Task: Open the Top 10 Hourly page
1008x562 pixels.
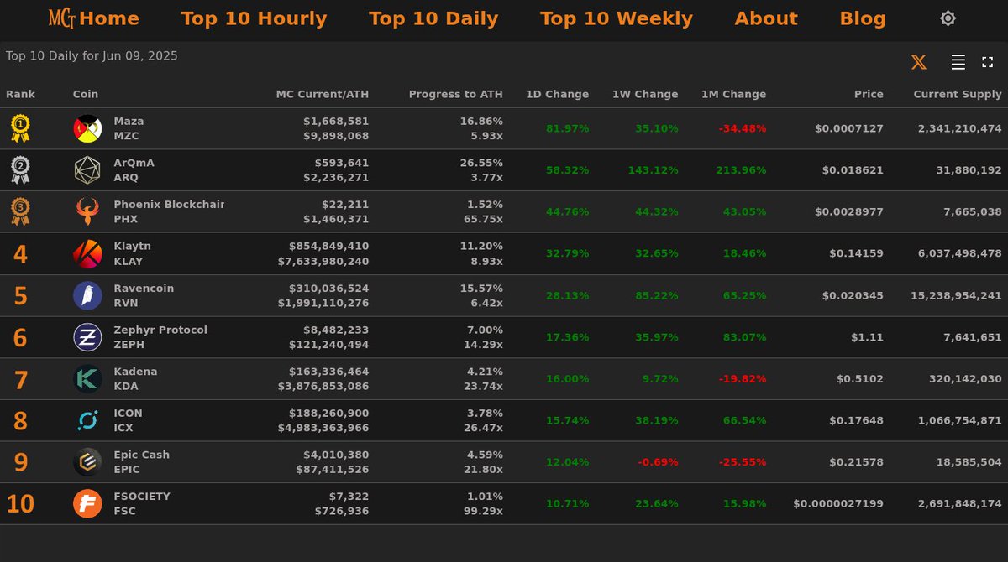Action: click(254, 18)
